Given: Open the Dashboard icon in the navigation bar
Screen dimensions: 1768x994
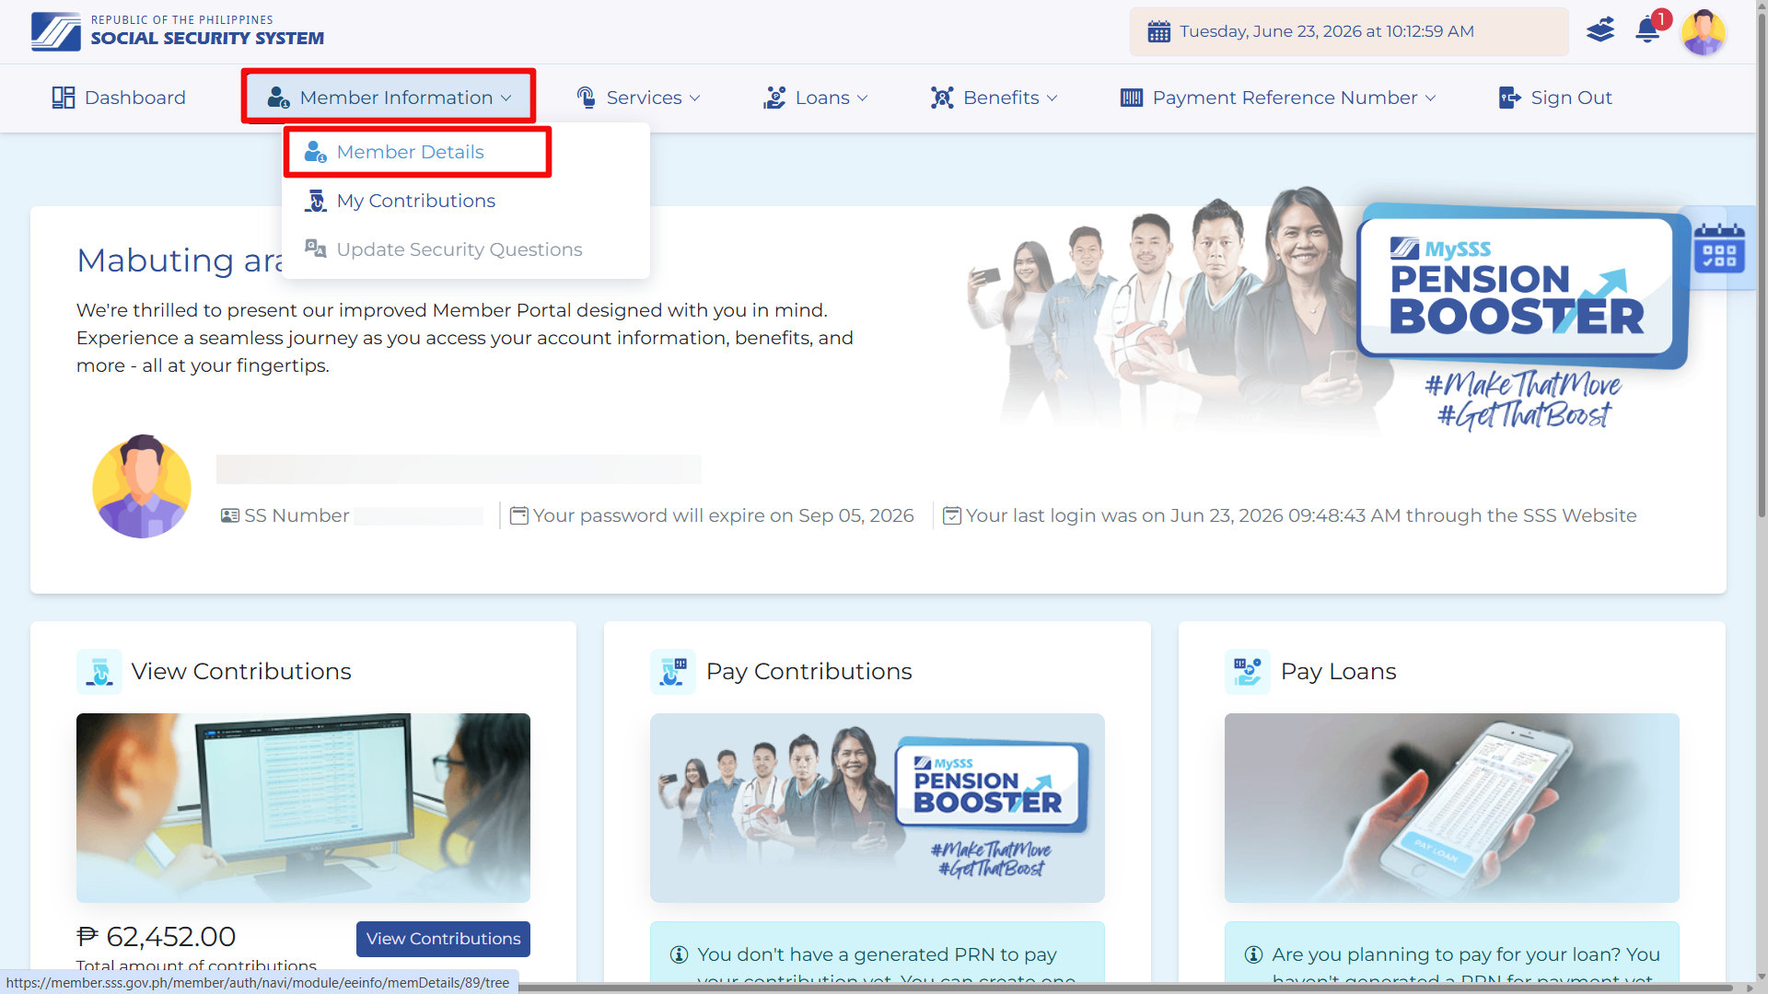Looking at the screenshot, I should point(63,98).
